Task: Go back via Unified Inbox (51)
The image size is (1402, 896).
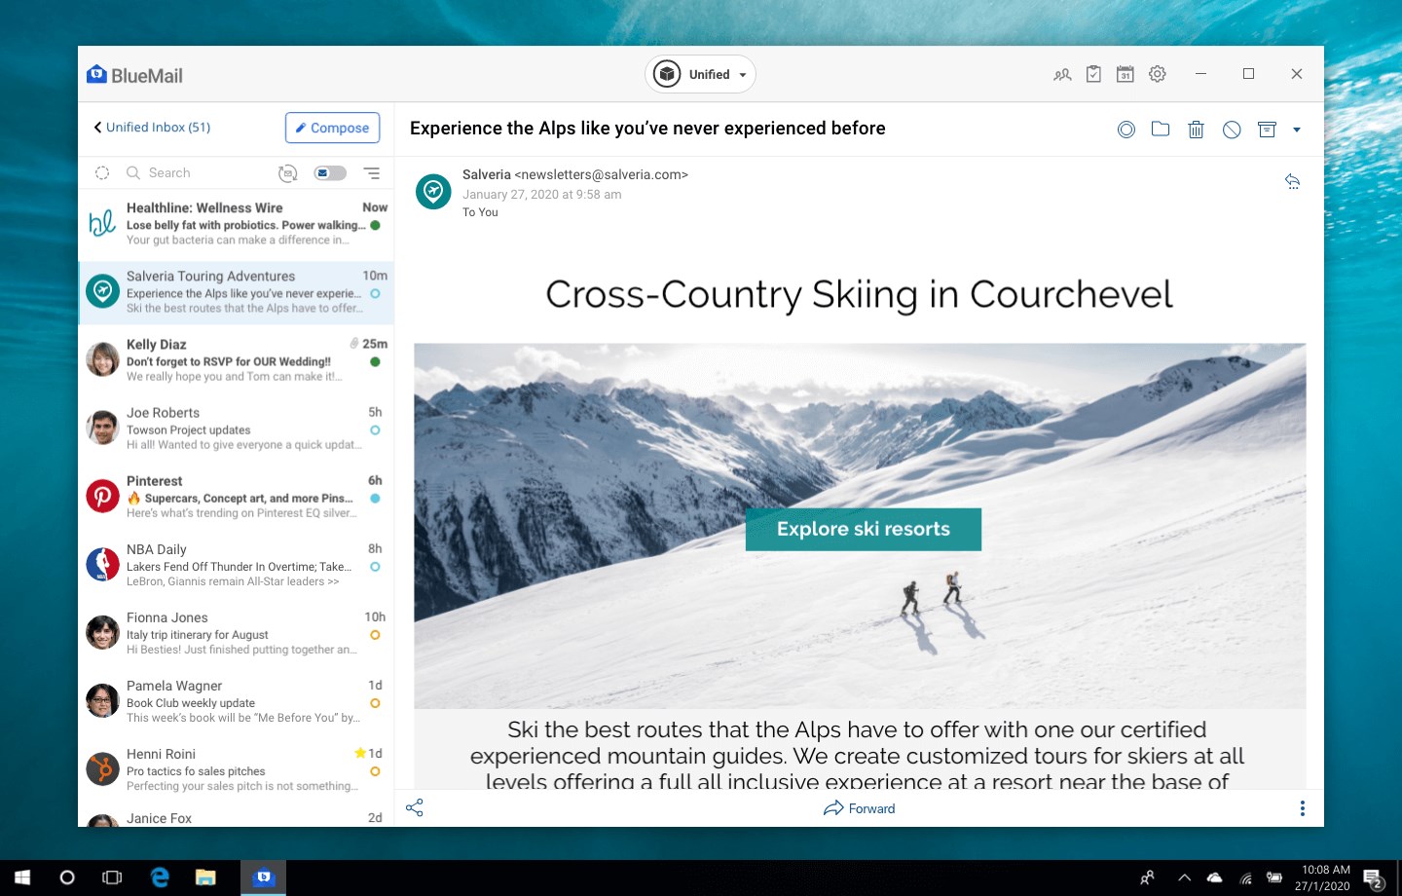Action: [152, 128]
